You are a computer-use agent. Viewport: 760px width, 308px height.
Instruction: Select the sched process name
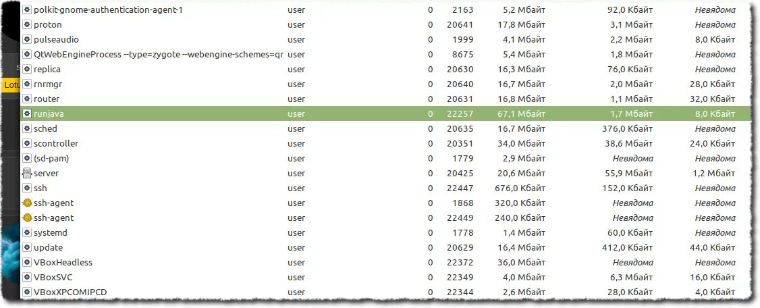tap(45, 129)
